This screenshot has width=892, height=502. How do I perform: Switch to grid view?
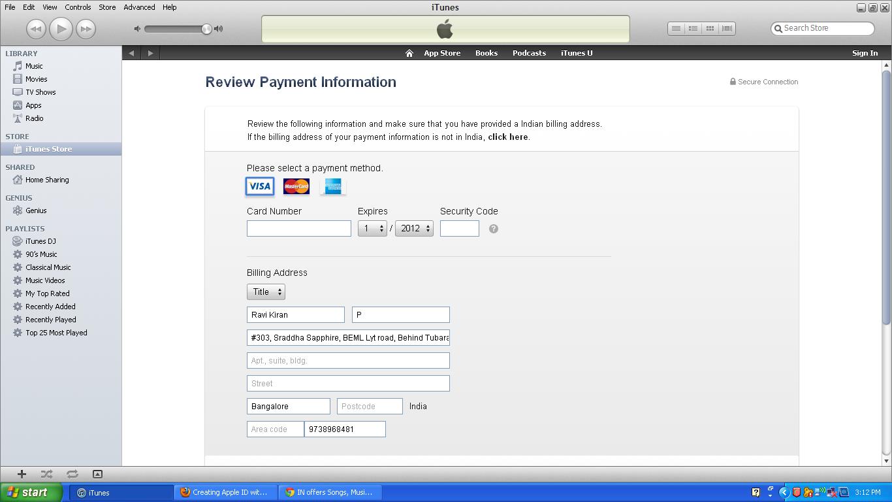tap(710, 29)
